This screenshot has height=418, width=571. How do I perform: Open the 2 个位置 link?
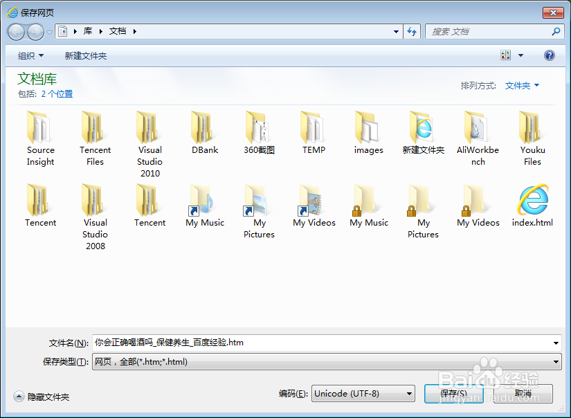tap(57, 94)
